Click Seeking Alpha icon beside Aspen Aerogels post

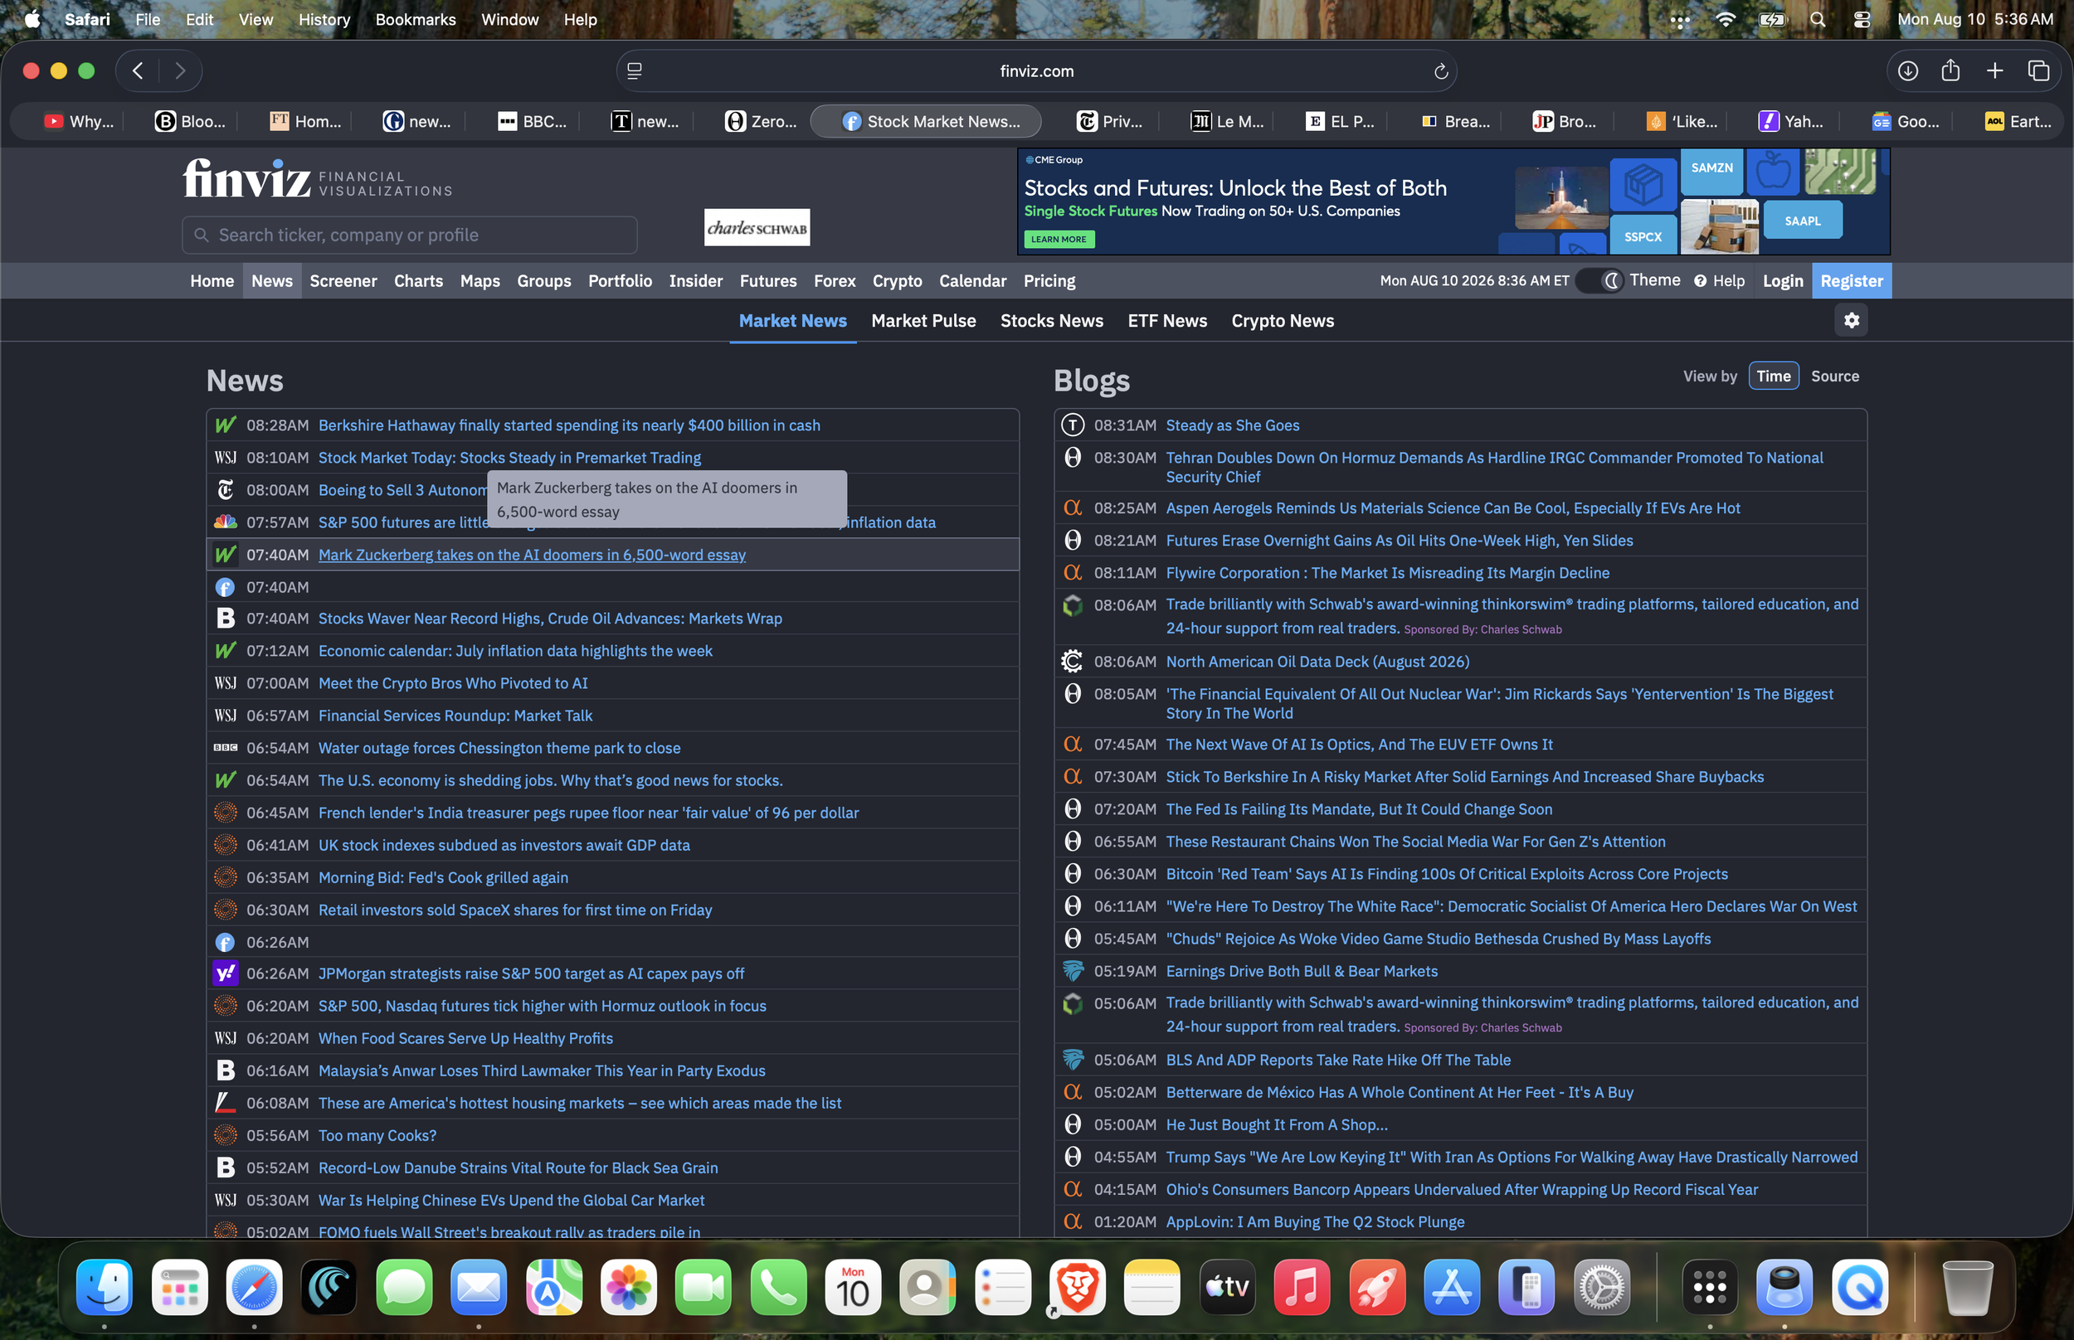pos(1072,508)
